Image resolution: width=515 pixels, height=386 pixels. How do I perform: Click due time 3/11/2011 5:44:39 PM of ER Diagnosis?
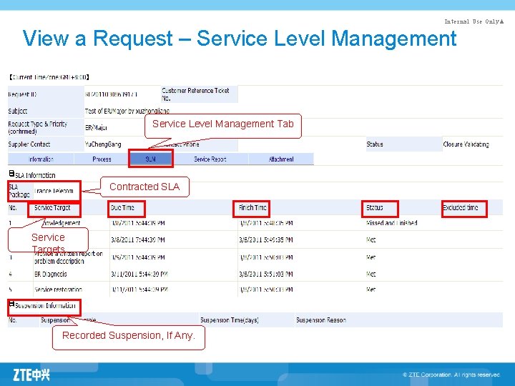tap(139, 274)
